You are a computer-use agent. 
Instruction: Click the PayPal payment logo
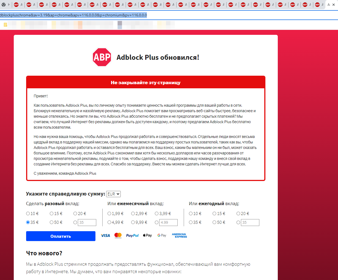pos(132,236)
